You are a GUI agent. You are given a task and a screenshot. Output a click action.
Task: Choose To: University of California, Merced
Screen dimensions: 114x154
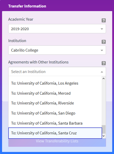coord(55,93)
